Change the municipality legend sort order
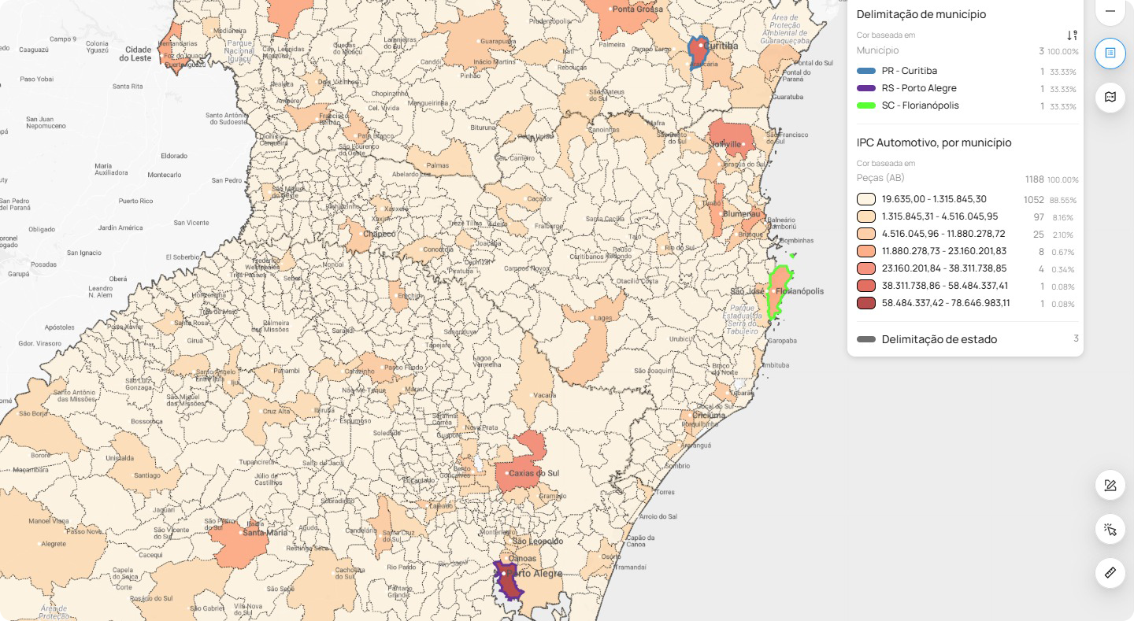Image resolution: width=1134 pixels, height=621 pixels. click(x=1072, y=35)
